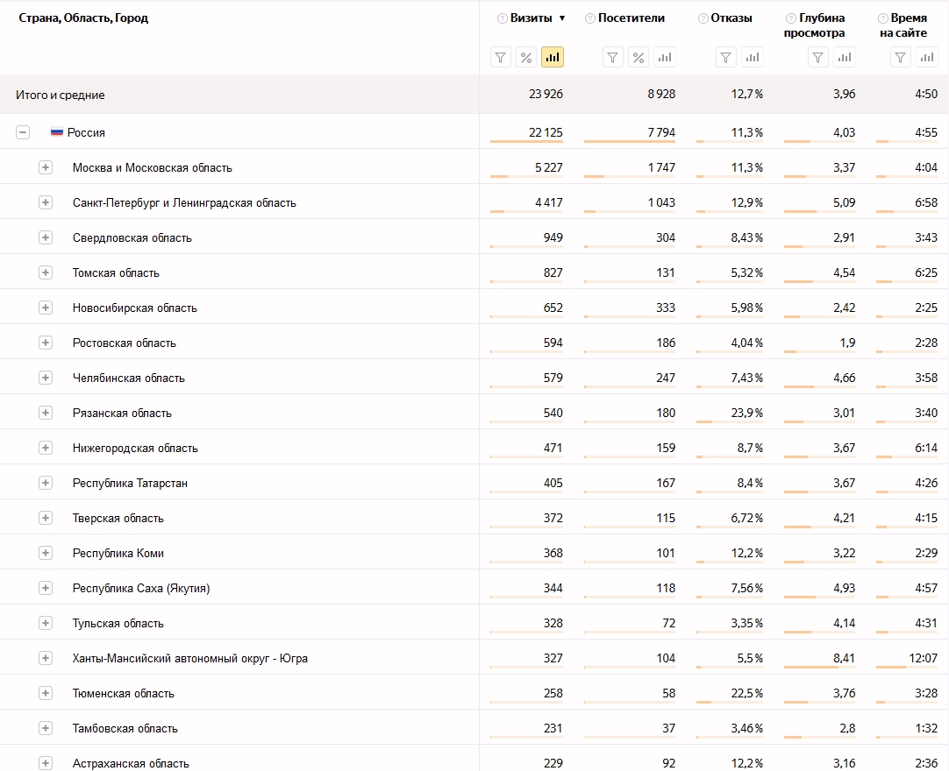Toggle the highlighted chart button under Визиты
The width and height of the screenshot is (949, 771).
point(552,58)
